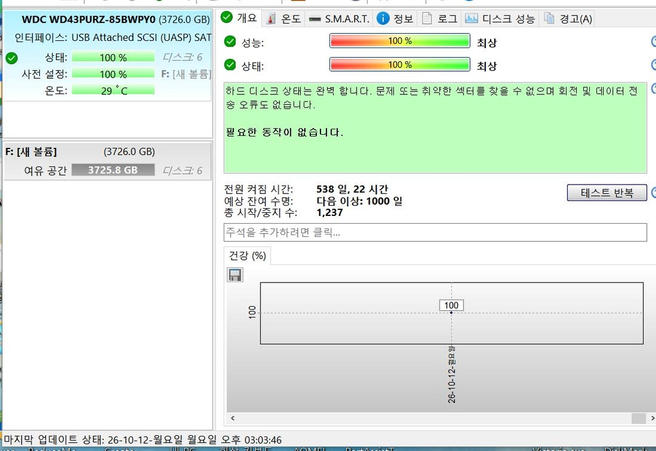Viewport: 656px width, 451px height.
Task: Click the (3726.0 GB) size of F: volume
Action: (129, 152)
